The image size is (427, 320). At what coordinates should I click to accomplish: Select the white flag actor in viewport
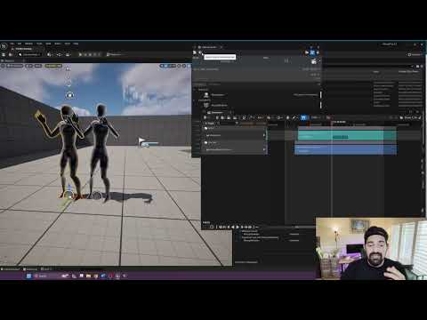point(141,141)
